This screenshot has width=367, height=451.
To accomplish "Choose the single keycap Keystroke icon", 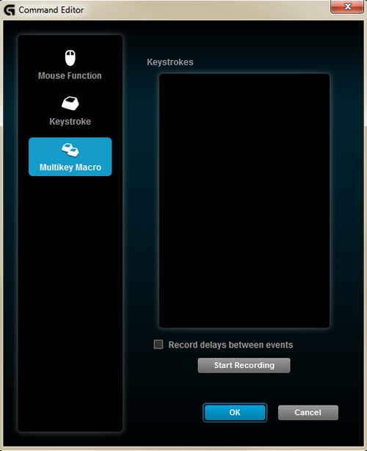I will pos(70,103).
